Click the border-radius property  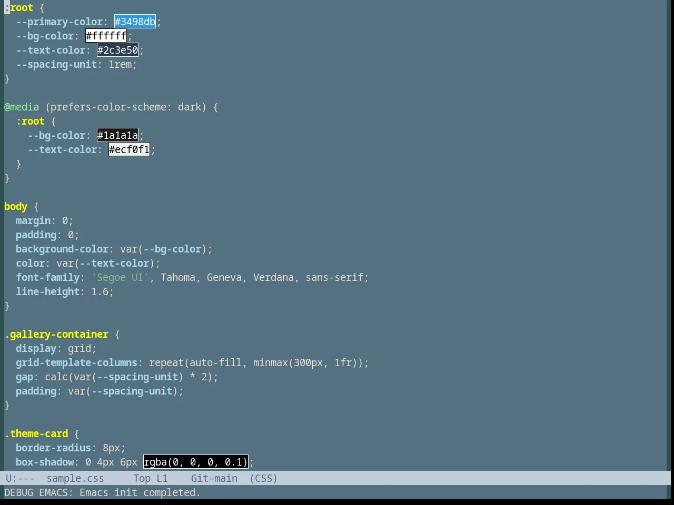click(x=53, y=448)
